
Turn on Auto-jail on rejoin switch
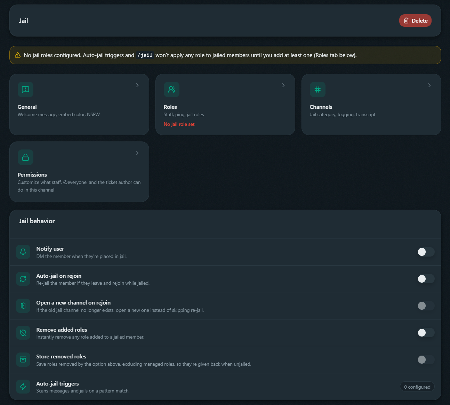(426, 279)
